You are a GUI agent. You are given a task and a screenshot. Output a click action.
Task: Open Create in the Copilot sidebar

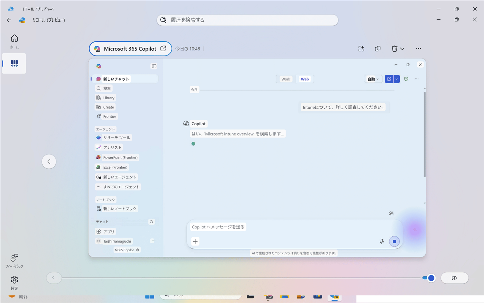click(x=105, y=107)
